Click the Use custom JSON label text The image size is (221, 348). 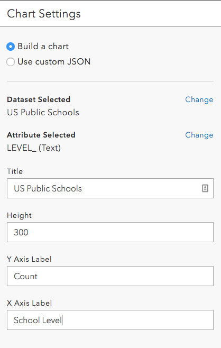(x=54, y=62)
